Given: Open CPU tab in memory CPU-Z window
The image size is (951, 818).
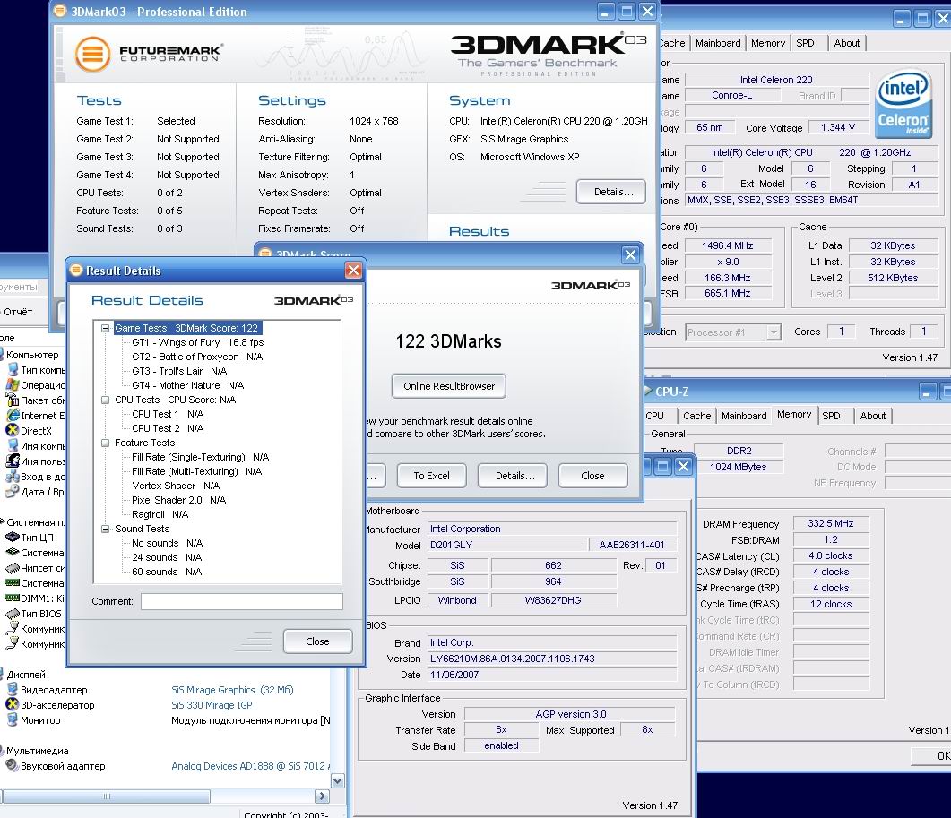Looking at the screenshot, I should (x=655, y=416).
